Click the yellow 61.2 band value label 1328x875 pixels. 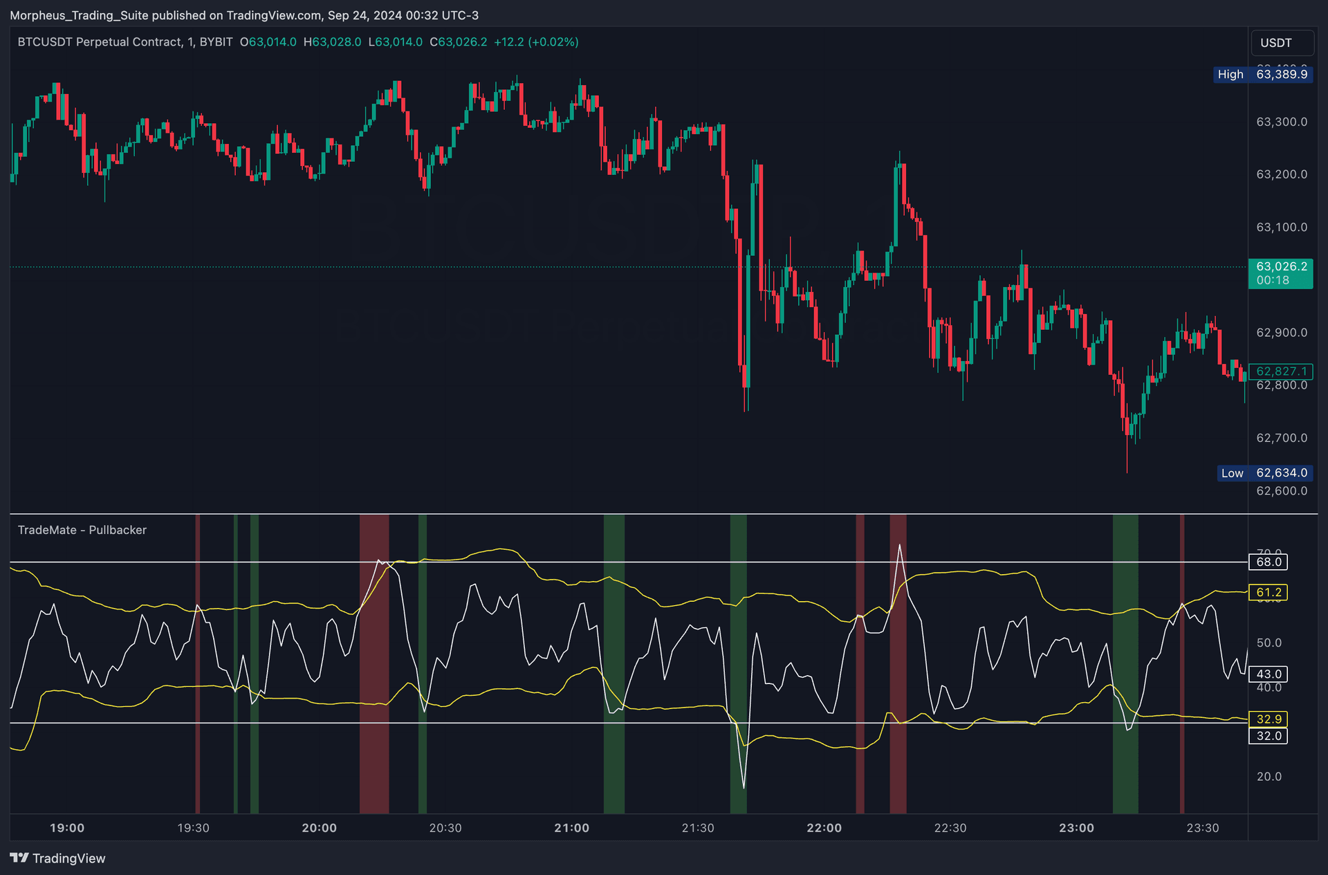tap(1268, 592)
